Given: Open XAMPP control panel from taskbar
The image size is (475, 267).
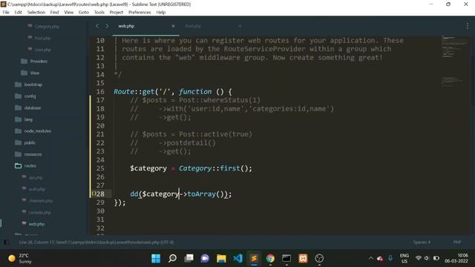Looking at the screenshot, I should coord(303,258).
